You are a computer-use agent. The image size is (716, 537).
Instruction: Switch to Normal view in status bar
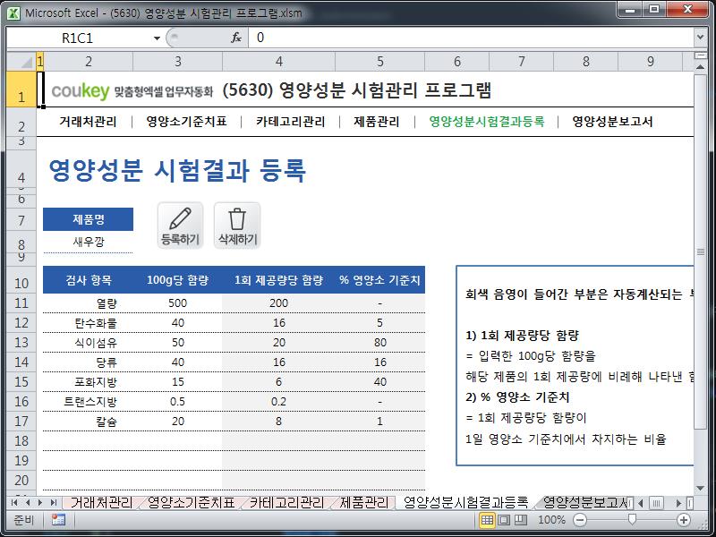click(487, 520)
